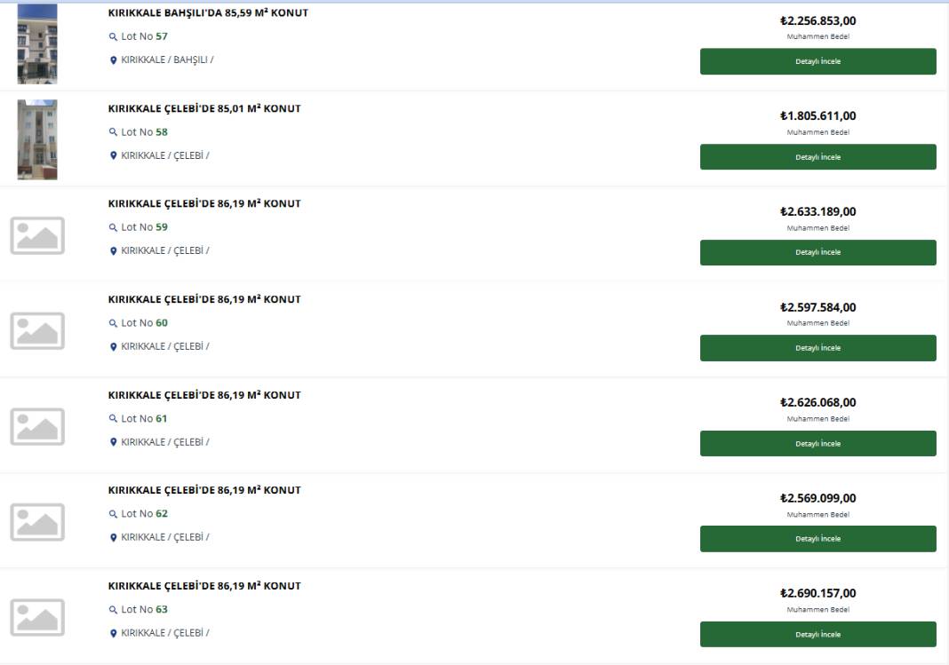The height and width of the screenshot is (665, 949).
Task: Click Detaylı İncele for the ₺1.805.611,00 listing
Action: (817, 157)
